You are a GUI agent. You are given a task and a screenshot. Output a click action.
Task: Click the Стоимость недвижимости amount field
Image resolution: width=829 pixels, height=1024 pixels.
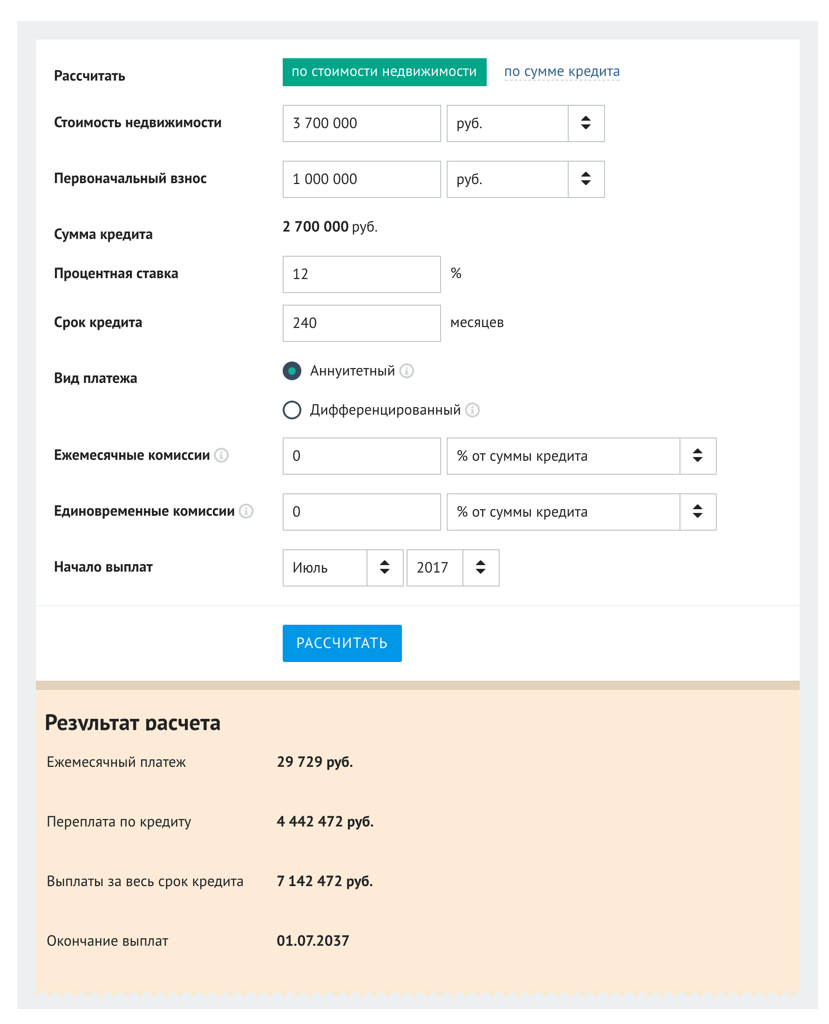[x=361, y=123]
